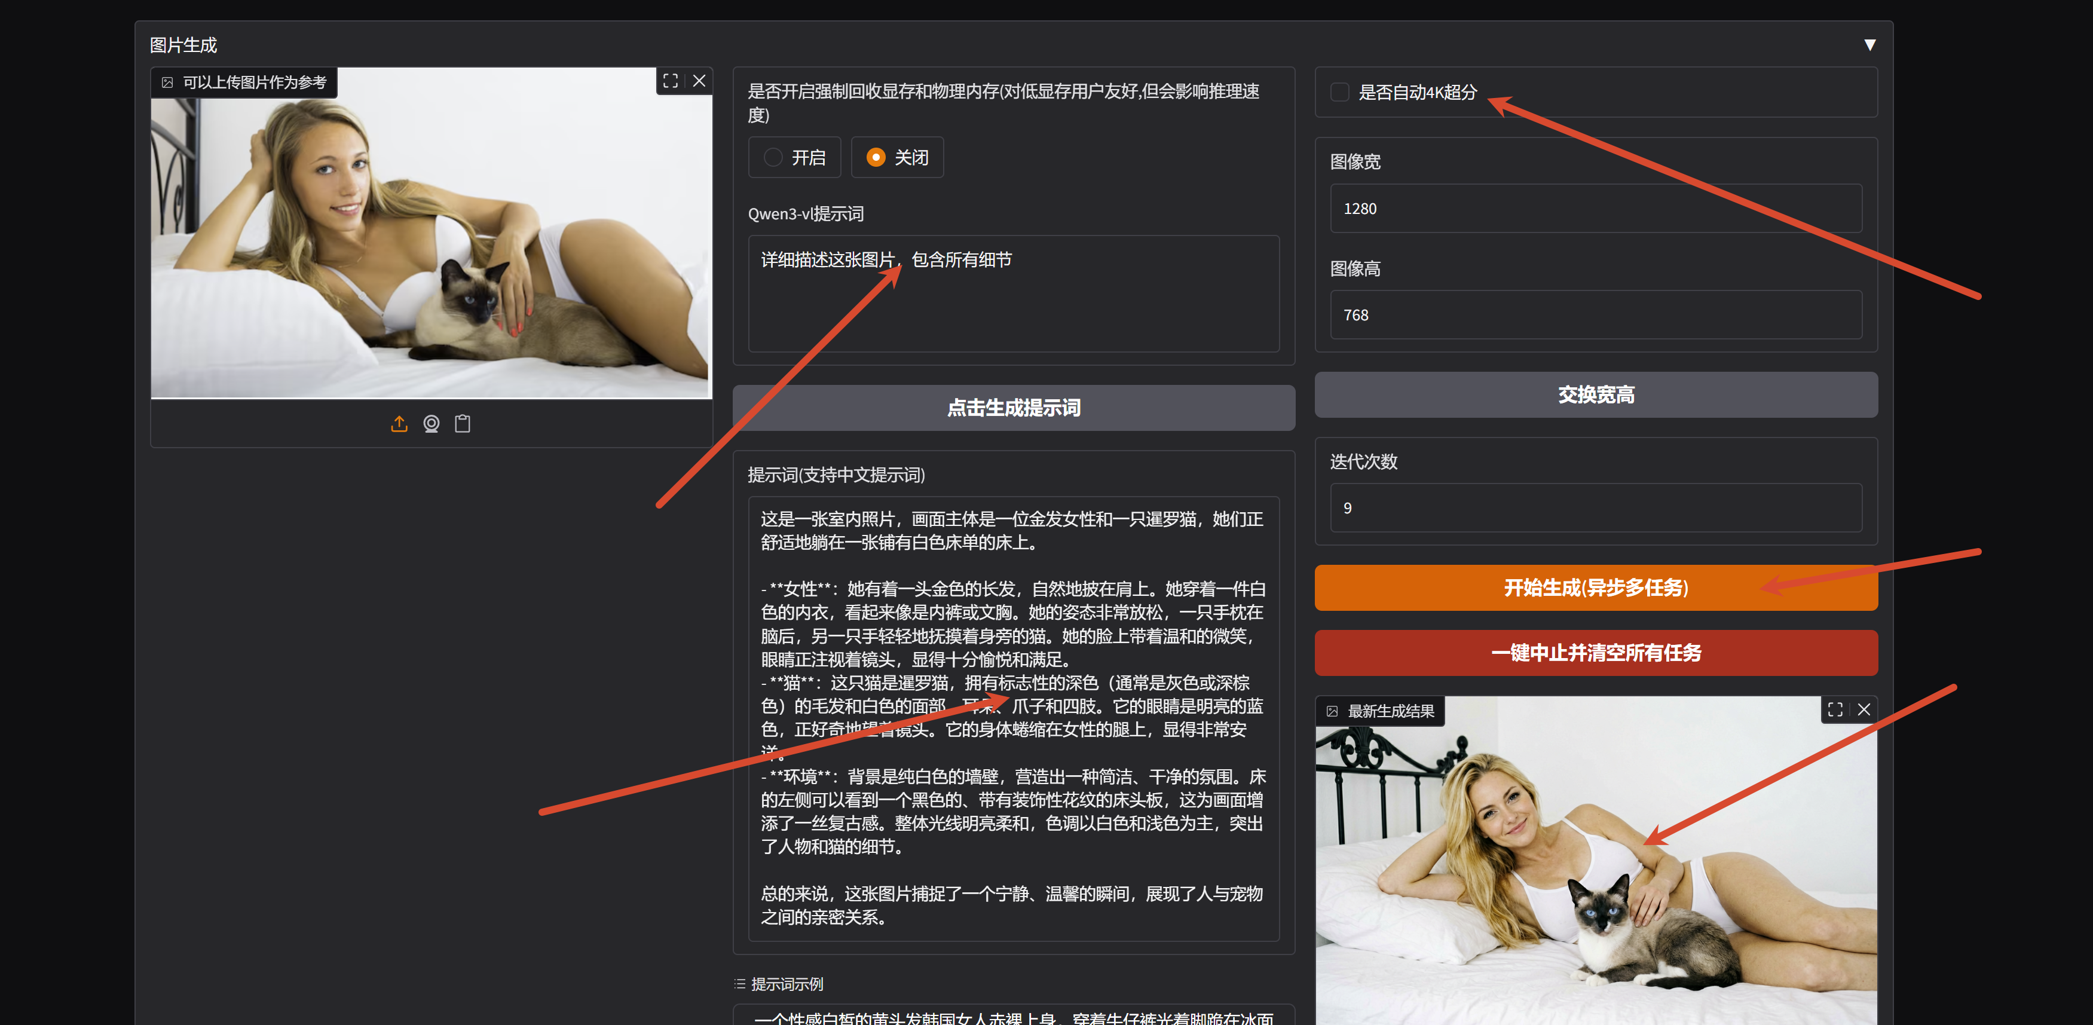Click the list icon next to 提示词示例
Image resolution: width=2093 pixels, height=1025 pixels.
(x=739, y=984)
